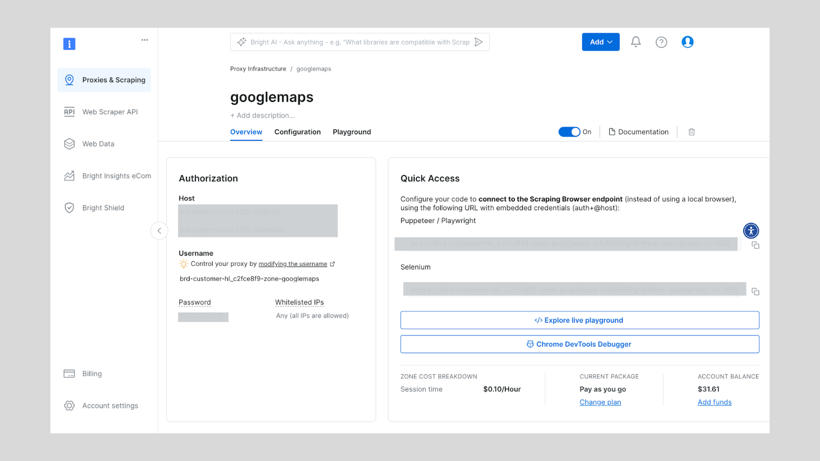
Task: Open the help question mark icon
Action: pos(661,42)
